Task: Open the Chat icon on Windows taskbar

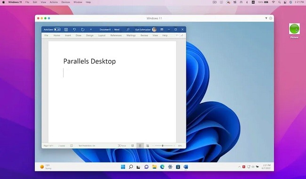Action: coord(146,167)
